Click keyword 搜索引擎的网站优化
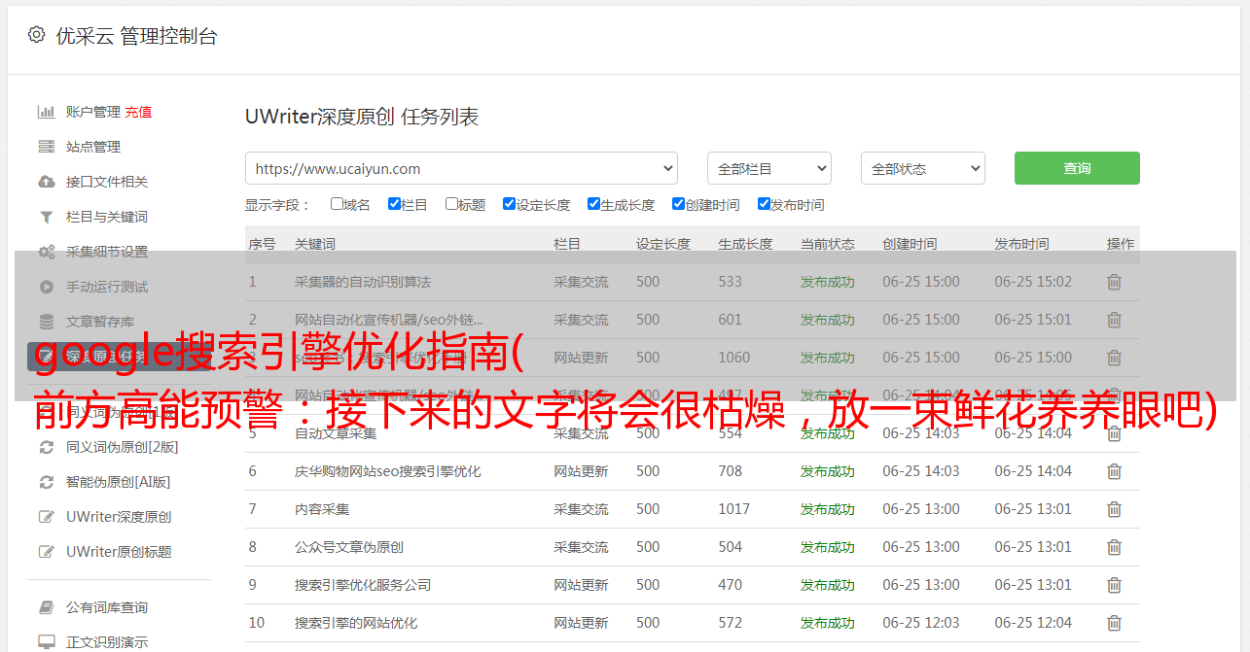Viewport: 1250px width, 652px height. click(x=356, y=623)
